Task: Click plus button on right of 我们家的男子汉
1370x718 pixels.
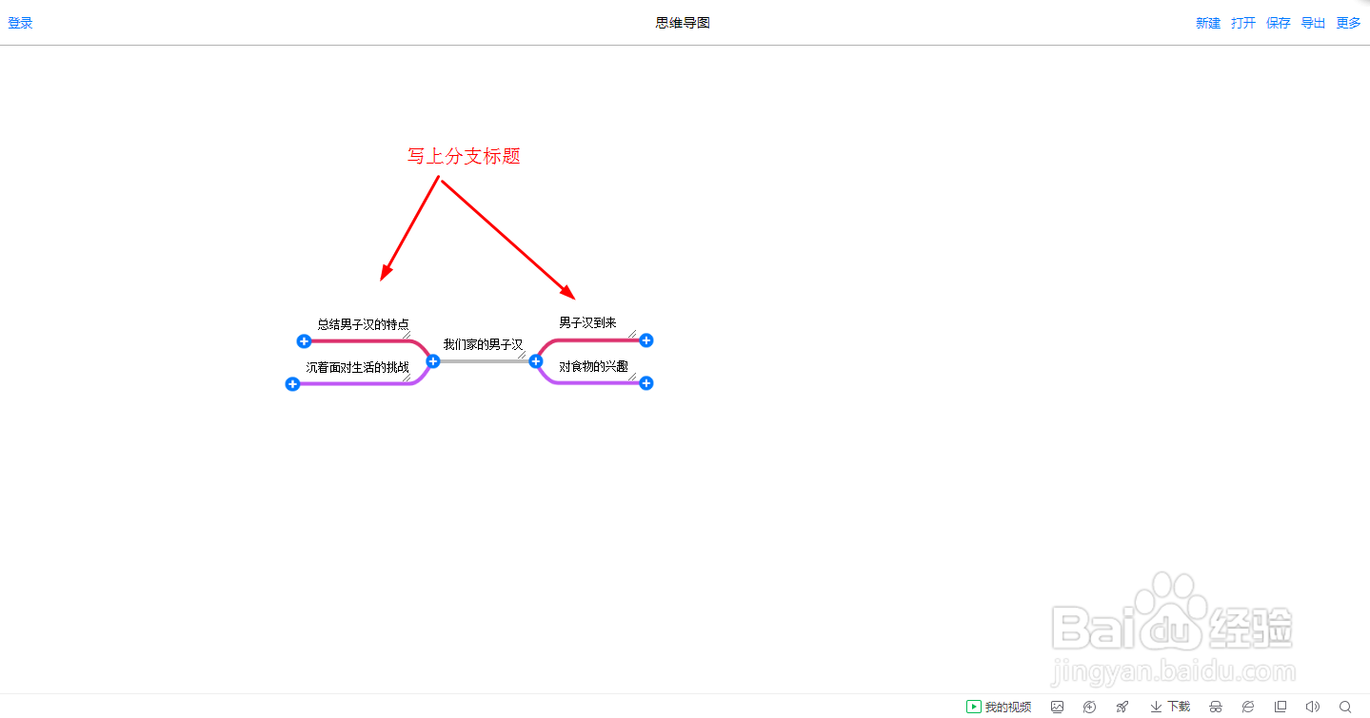Action: pyautogui.click(x=535, y=361)
